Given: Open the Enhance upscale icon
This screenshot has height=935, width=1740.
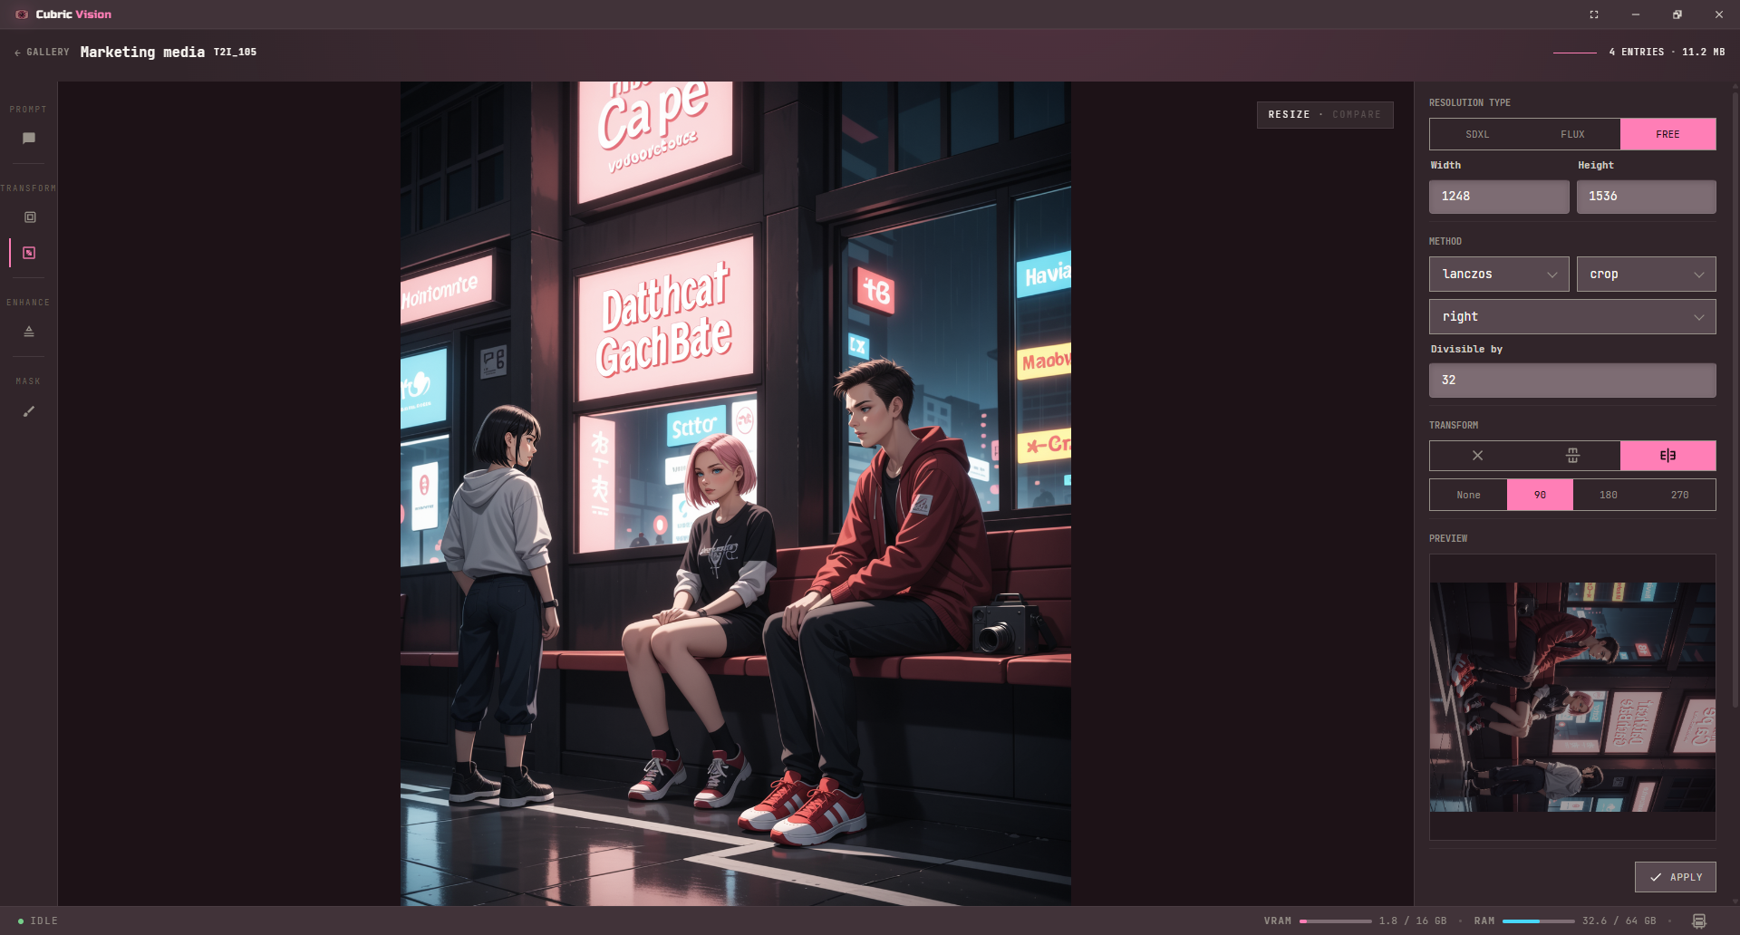Looking at the screenshot, I should (x=29, y=332).
